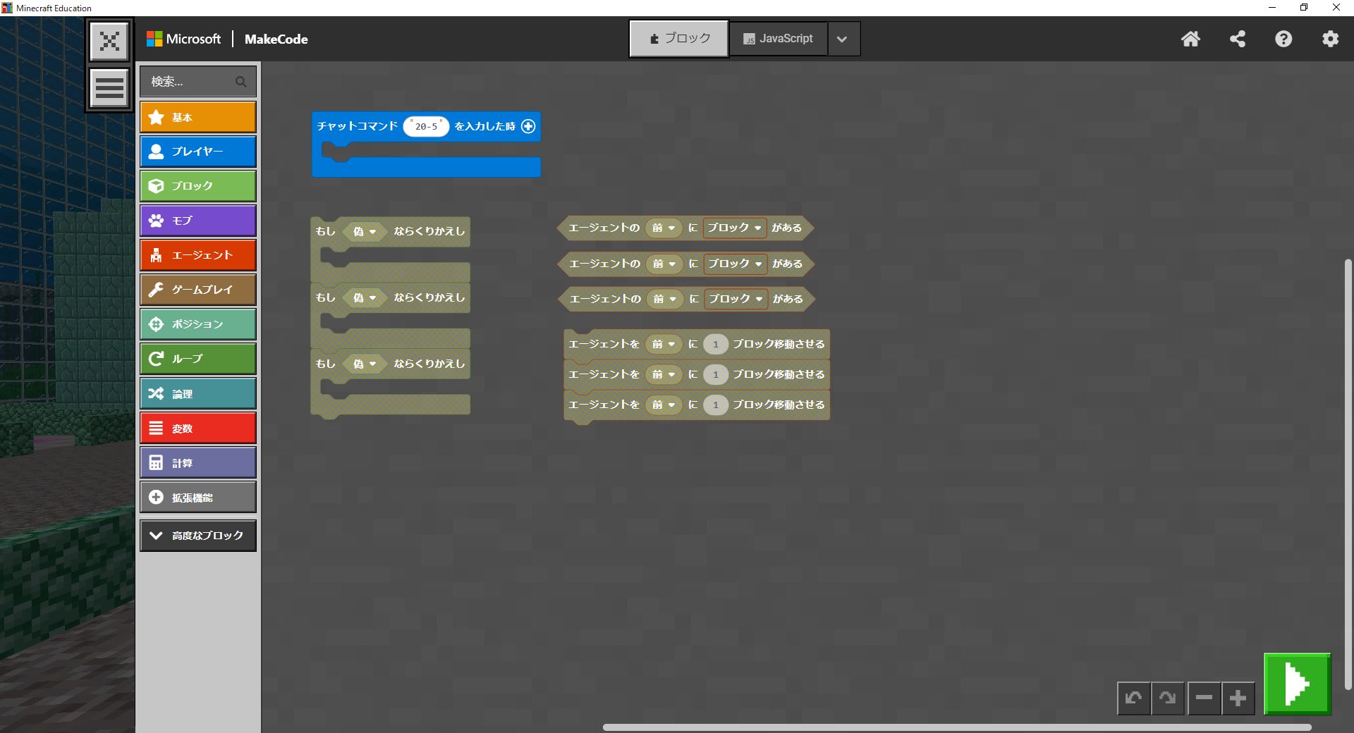The image size is (1354, 733).
Task: Click the Home icon in header
Action: click(x=1190, y=39)
